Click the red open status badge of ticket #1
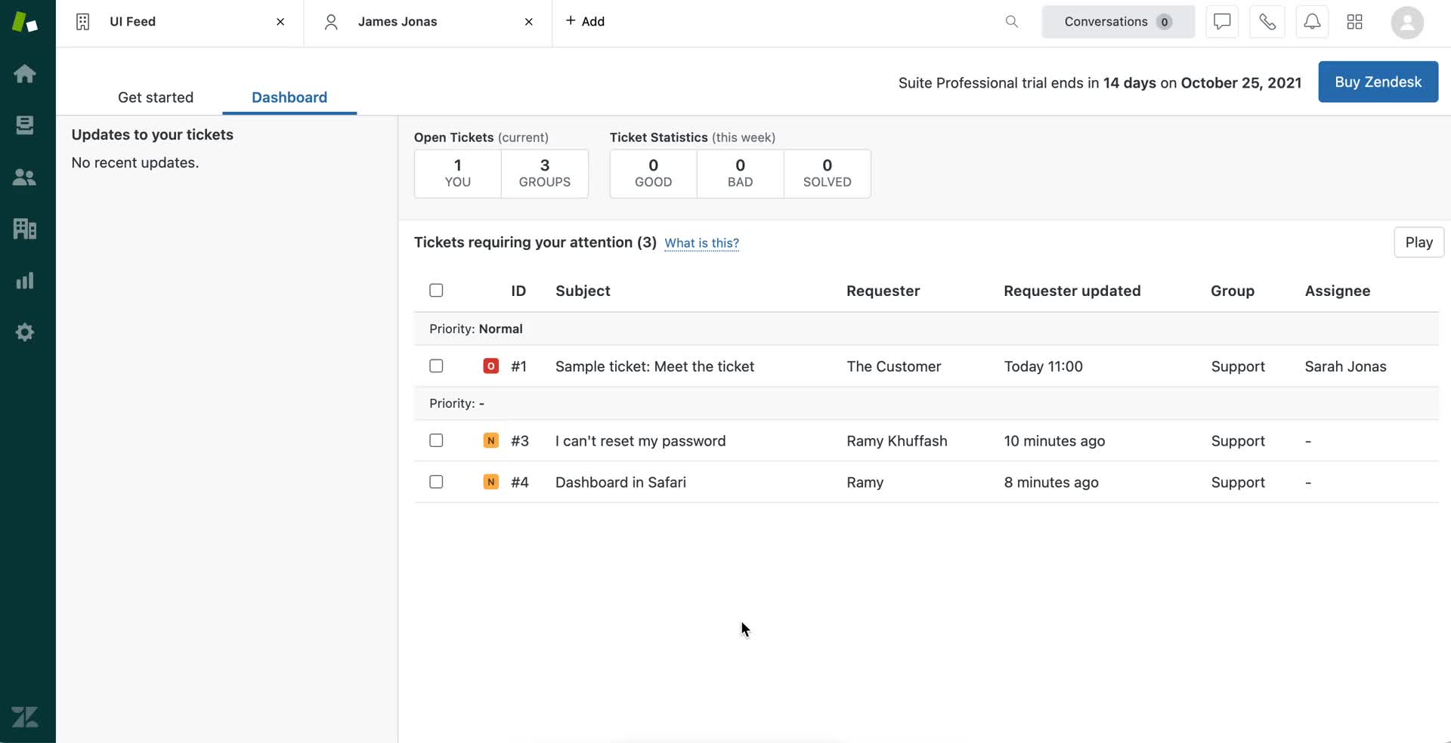Viewport: 1451px width, 743px height. 491,366
